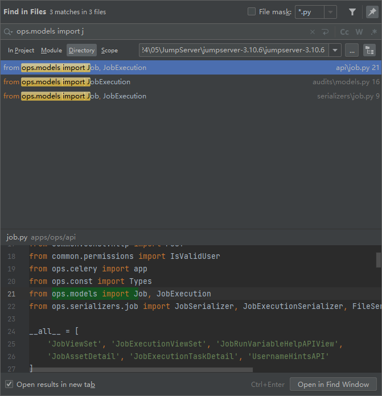Browse directory with the ellipsis button
This screenshot has width=382, height=396.
point(352,50)
